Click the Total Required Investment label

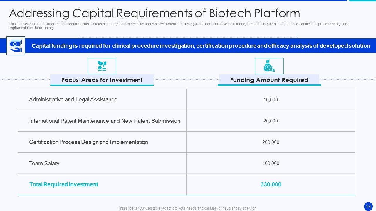[64, 184]
